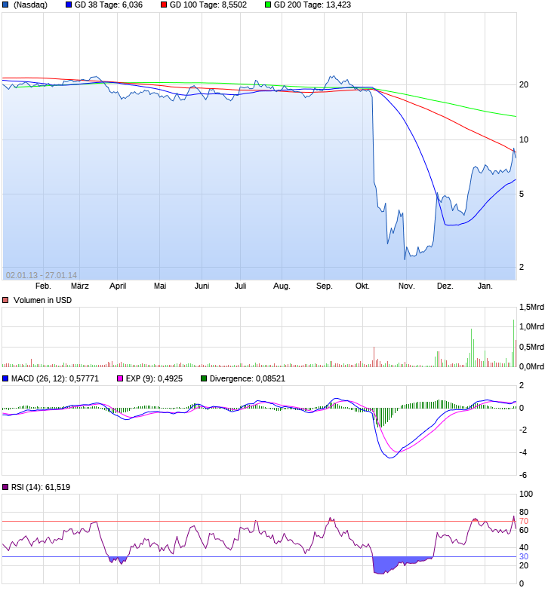The width and height of the screenshot is (548, 591).
Task: Click the GD 38 Tage blue swatch
Action: [68, 5]
